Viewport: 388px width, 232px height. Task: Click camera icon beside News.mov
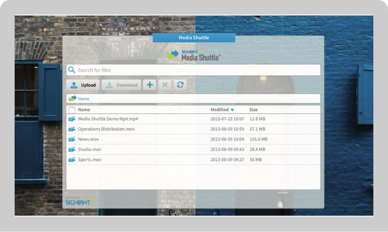tap(72, 139)
